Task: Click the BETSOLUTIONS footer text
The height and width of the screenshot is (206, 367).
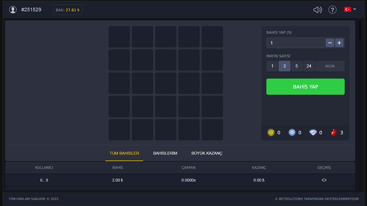Action: (317, 199)
